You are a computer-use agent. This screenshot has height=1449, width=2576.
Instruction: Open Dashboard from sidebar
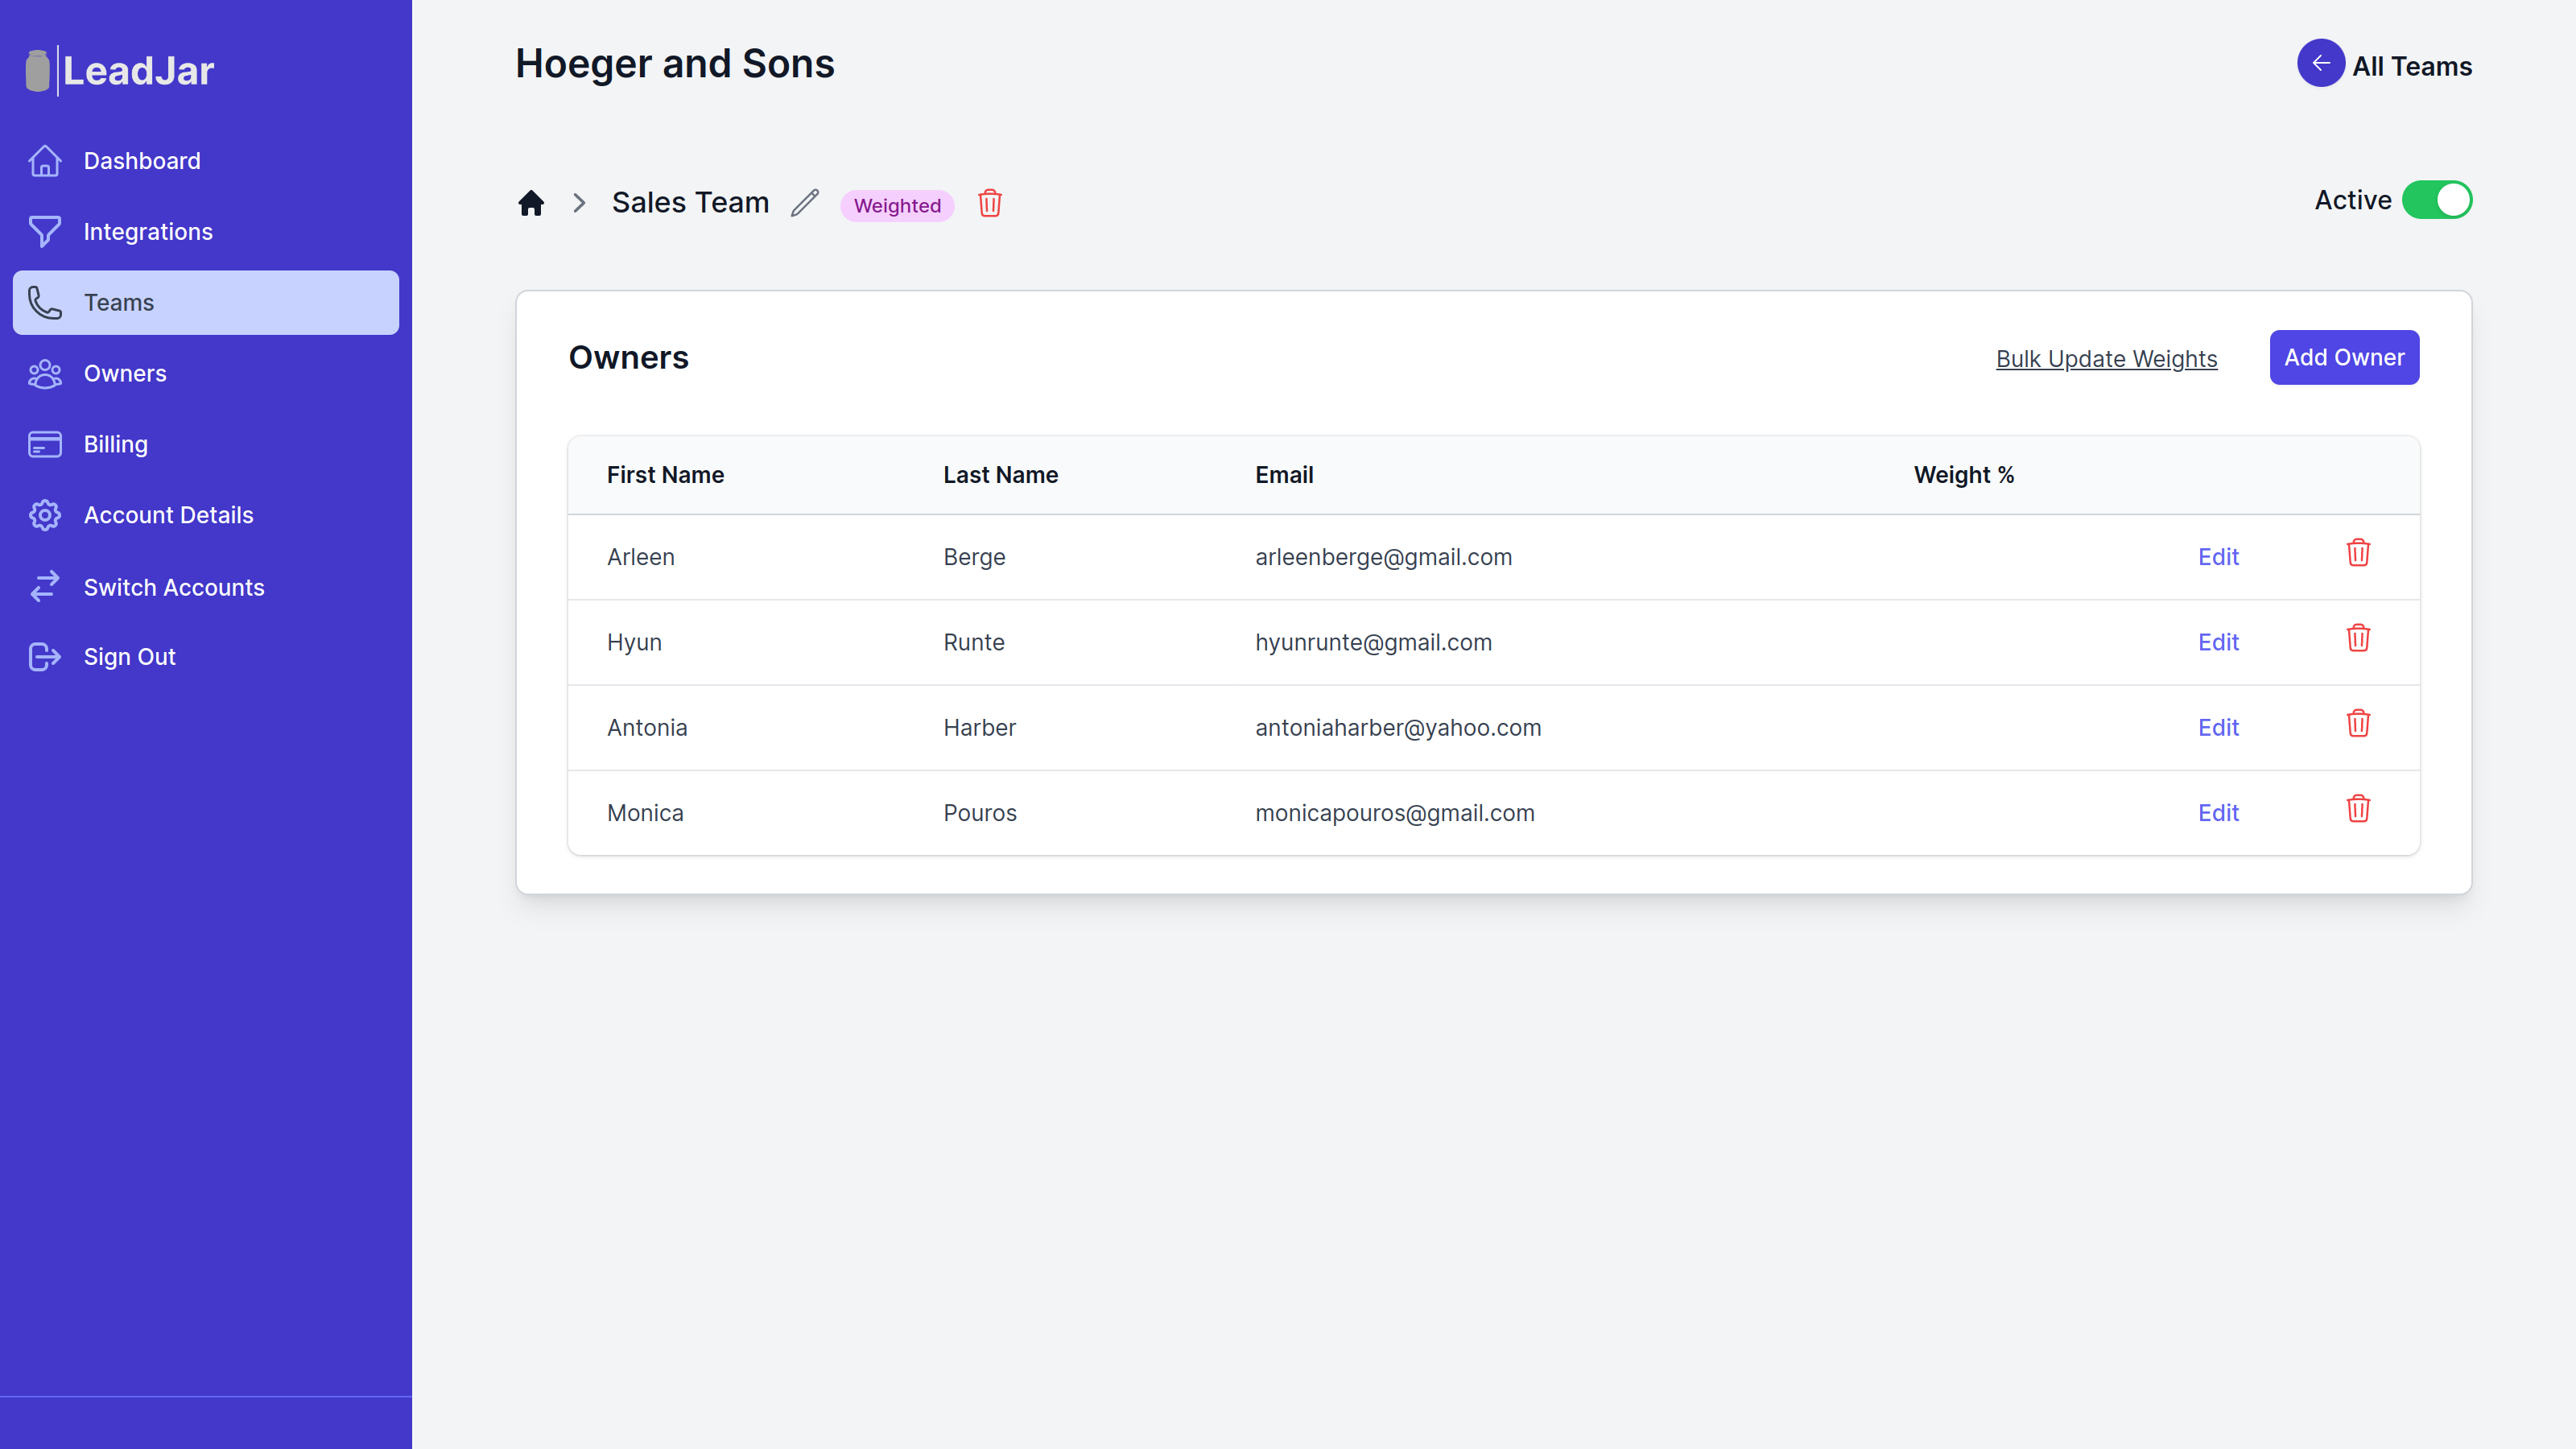(142, 161)
